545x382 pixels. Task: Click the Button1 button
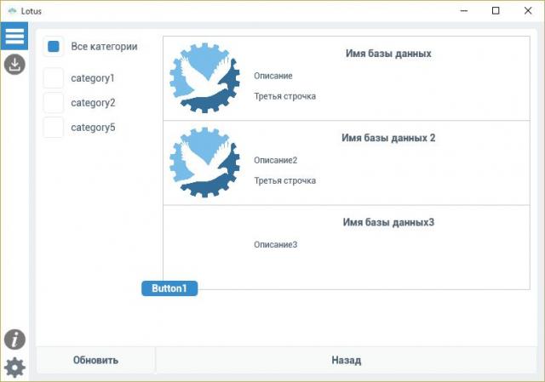coord(169,288)
